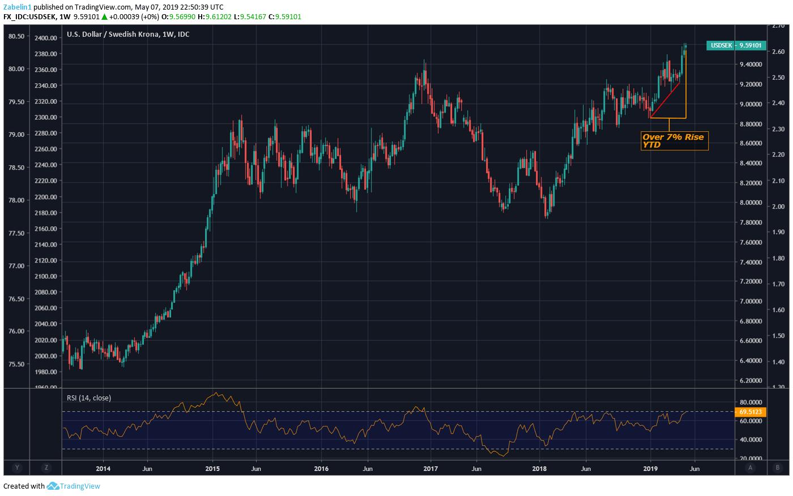
Task: Click the 40.0000 RSI axis label
Action: pyautogui.click(x=751, y=439)
